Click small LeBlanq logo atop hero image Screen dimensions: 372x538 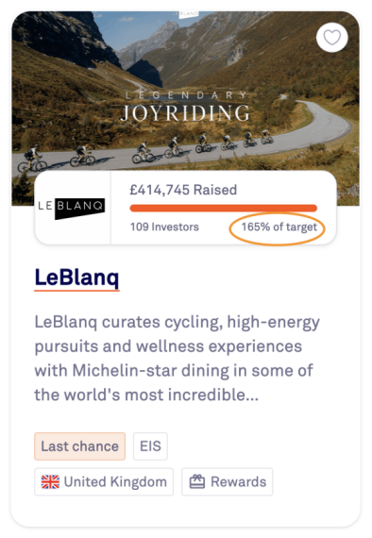(x=185, y=14)
